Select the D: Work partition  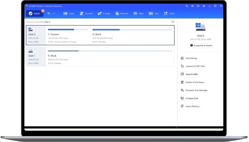click(x=132, y=35)
